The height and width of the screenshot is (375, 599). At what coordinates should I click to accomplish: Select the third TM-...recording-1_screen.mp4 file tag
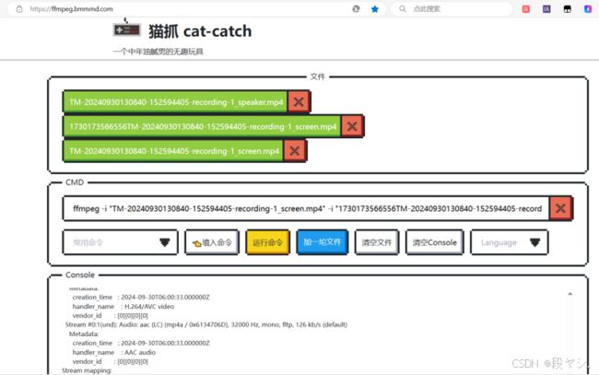point(173,151)
